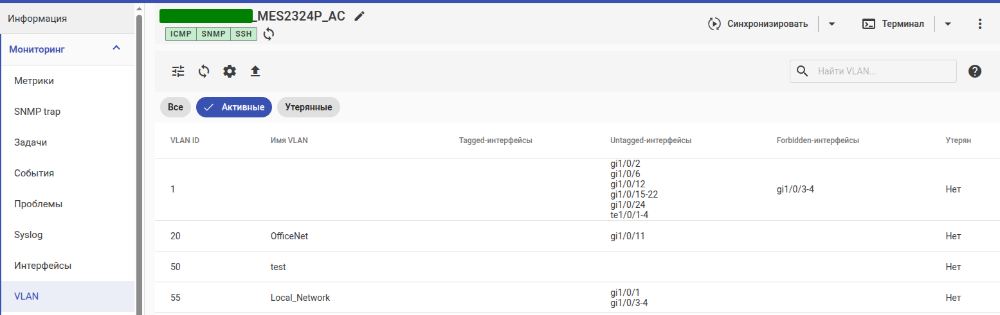The image size is (1000, 315).
Task: Expand the dropdown arrow next to Синхронизировать
Action: (832, 24)
